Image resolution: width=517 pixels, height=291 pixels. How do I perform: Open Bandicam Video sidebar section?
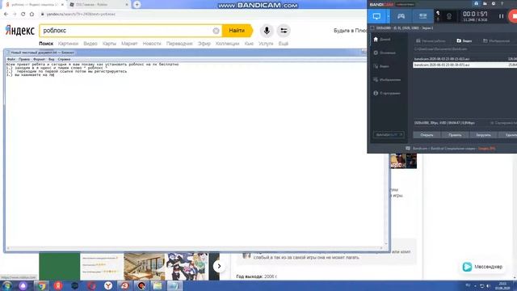coord(381,66)
